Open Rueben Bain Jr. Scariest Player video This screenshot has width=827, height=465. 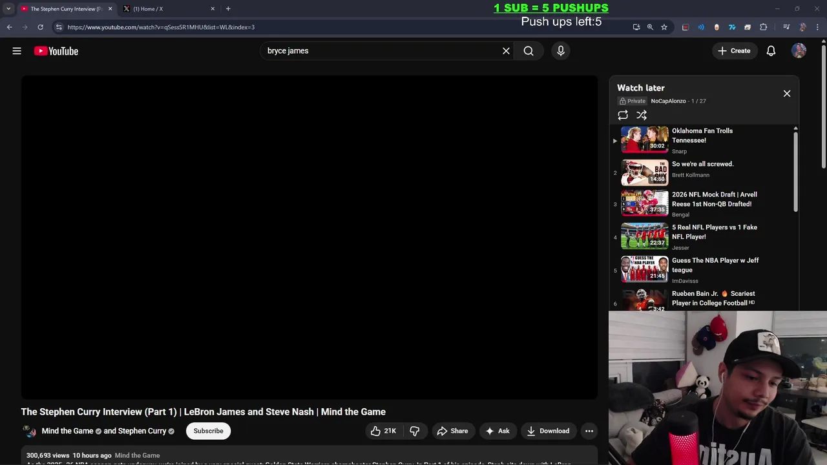pos(713,298)
